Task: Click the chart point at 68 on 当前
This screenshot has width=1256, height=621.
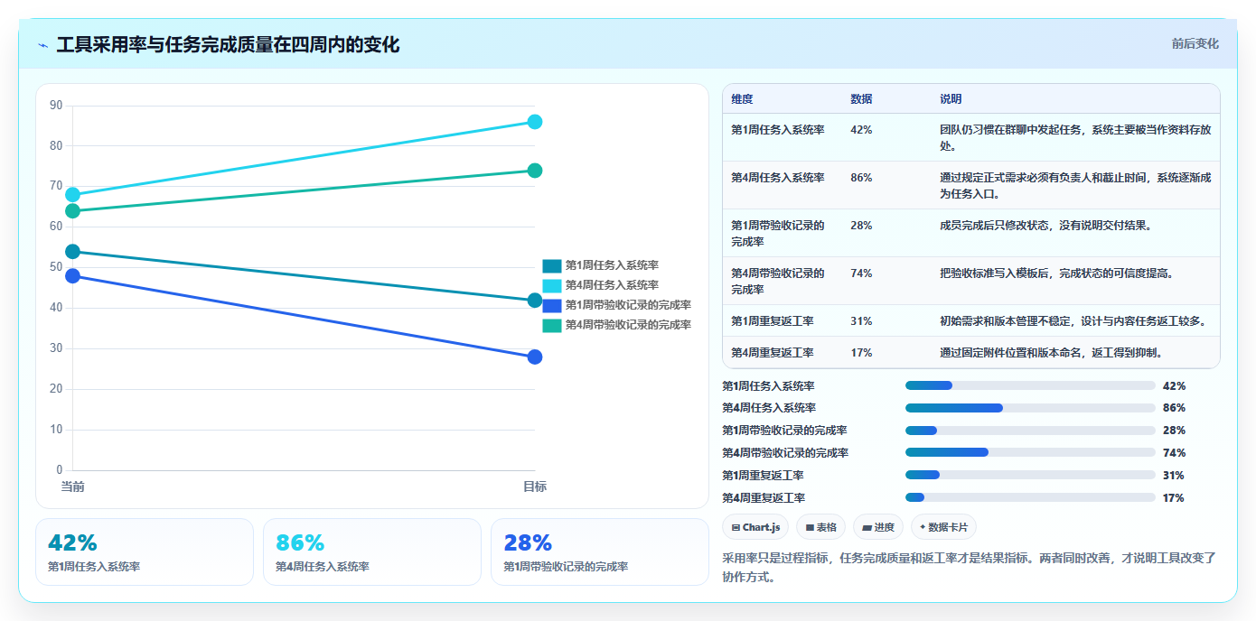Action: click(x=73, y=195)
